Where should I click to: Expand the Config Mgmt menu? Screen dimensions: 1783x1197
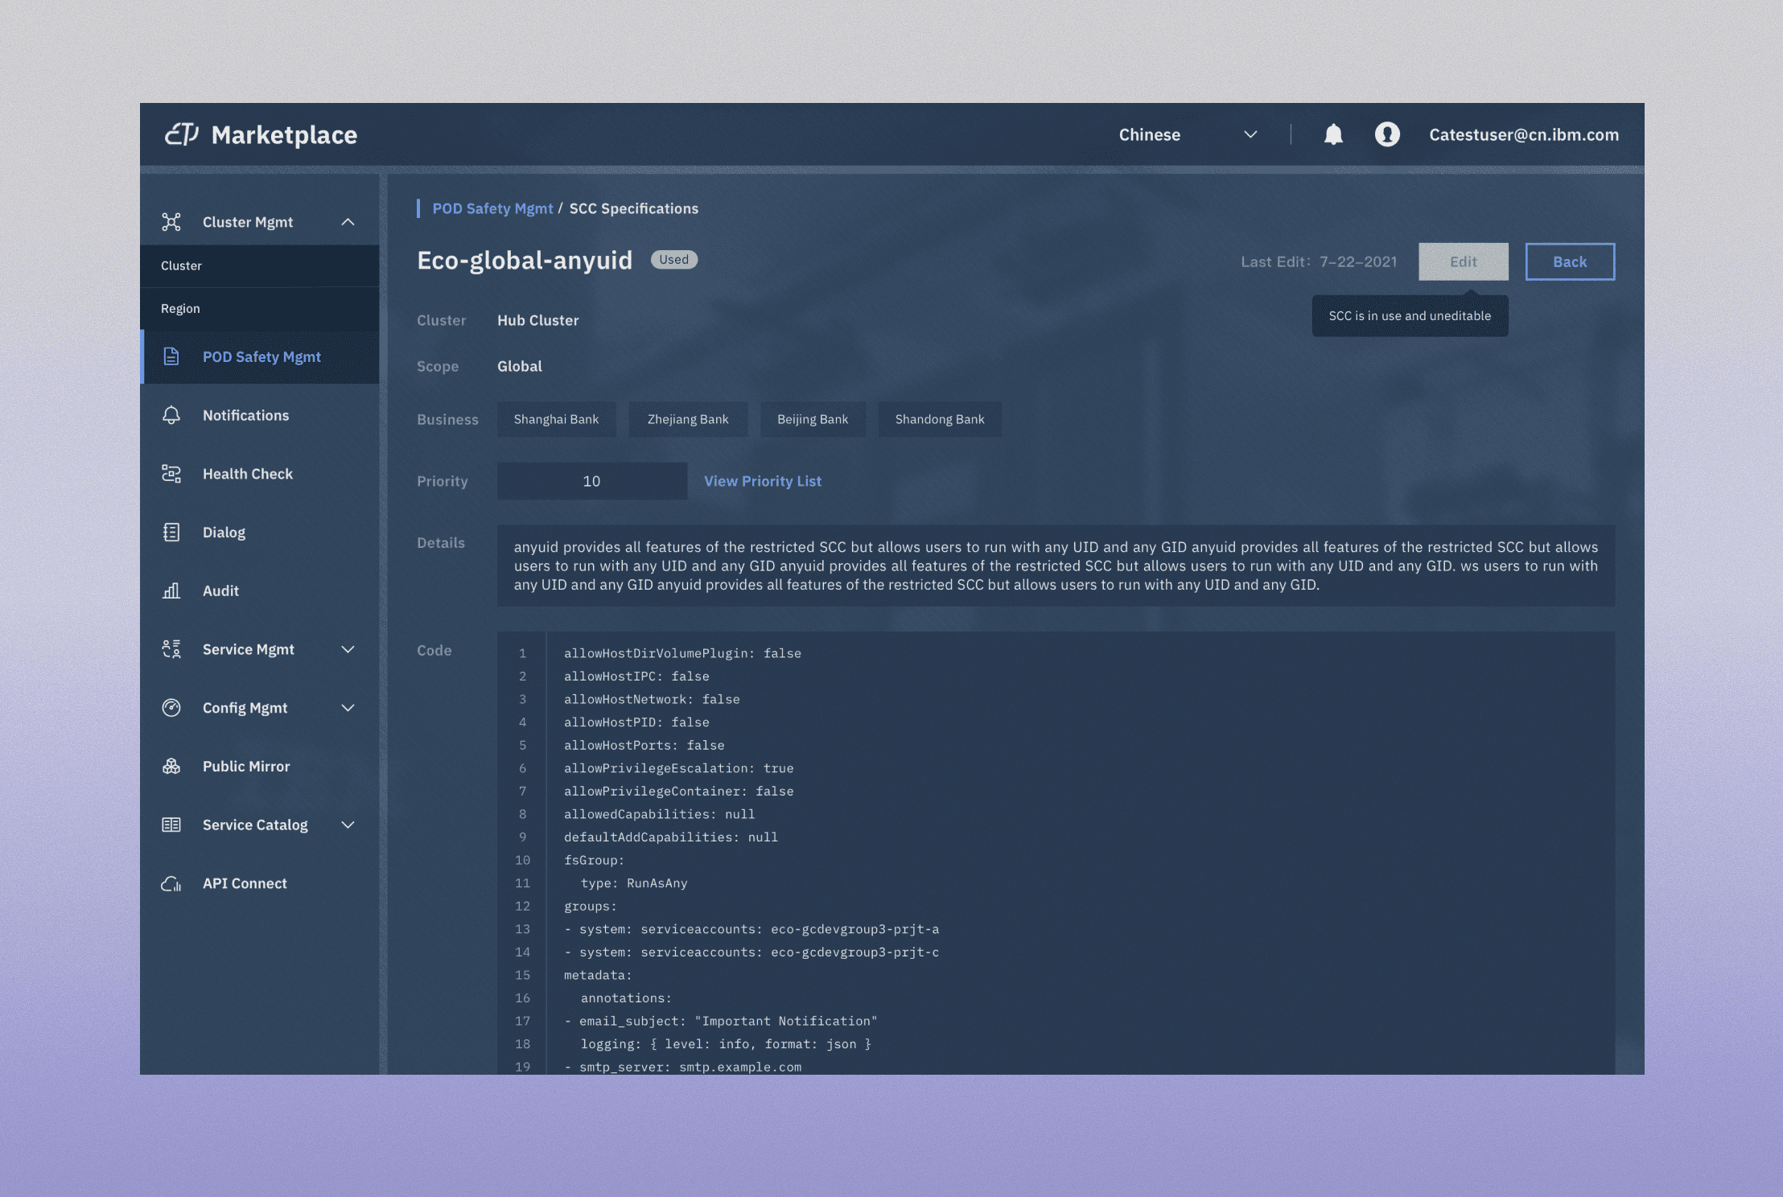pyautogui.click(x=348, y=708)
